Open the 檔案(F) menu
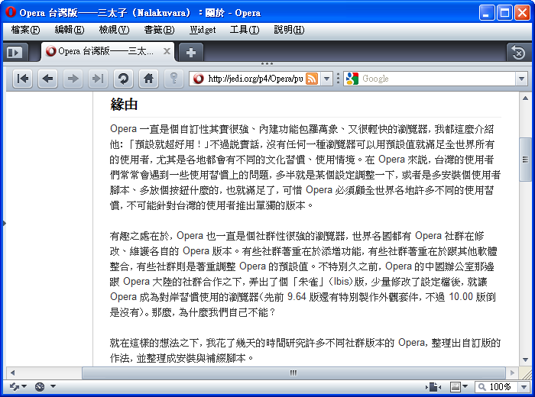 [25, 30]
